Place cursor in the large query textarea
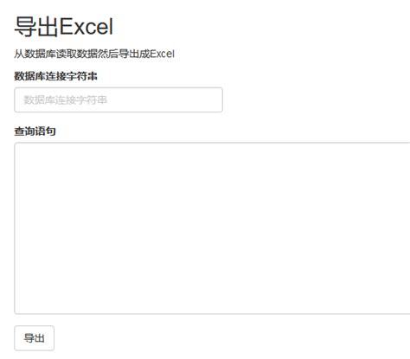The height and width of the screenshot is (359, 410). point(212,228)
